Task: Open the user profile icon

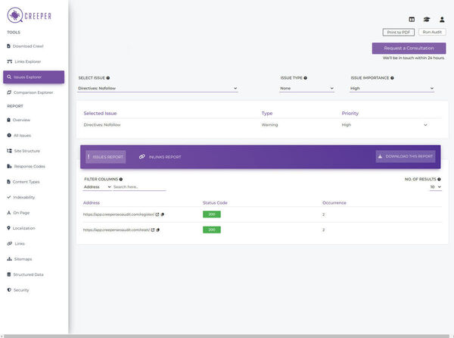Action: [442, 20]
